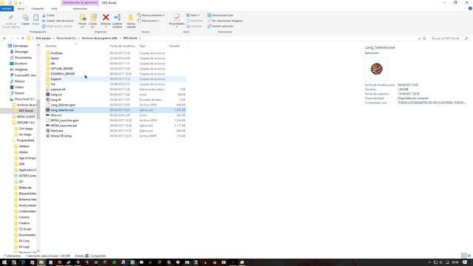
Task: Switch to the Inicio ribbon tab
Action: click(x=21, y=9)
